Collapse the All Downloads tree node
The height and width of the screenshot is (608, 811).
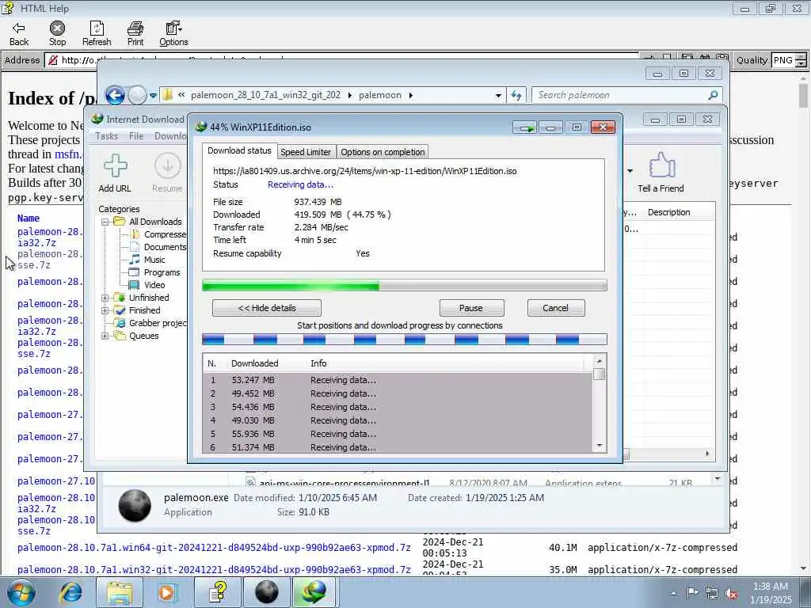(105, 222)
